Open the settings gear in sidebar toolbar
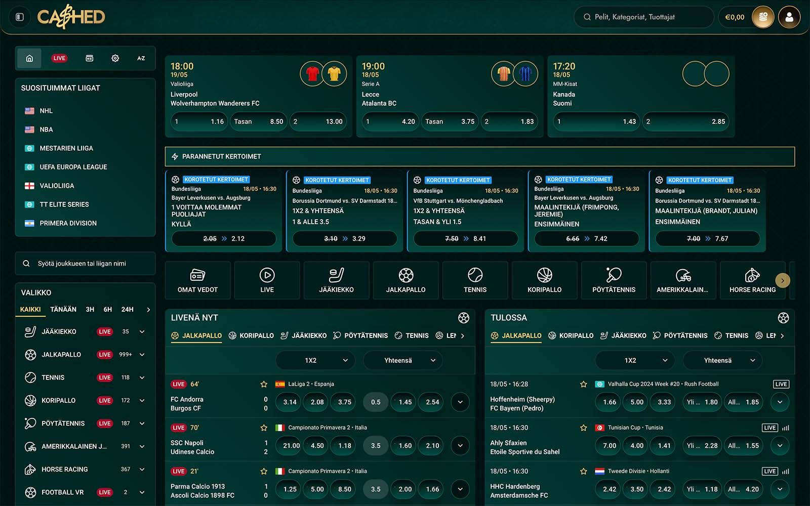The image size is (810, 506). 115,58
